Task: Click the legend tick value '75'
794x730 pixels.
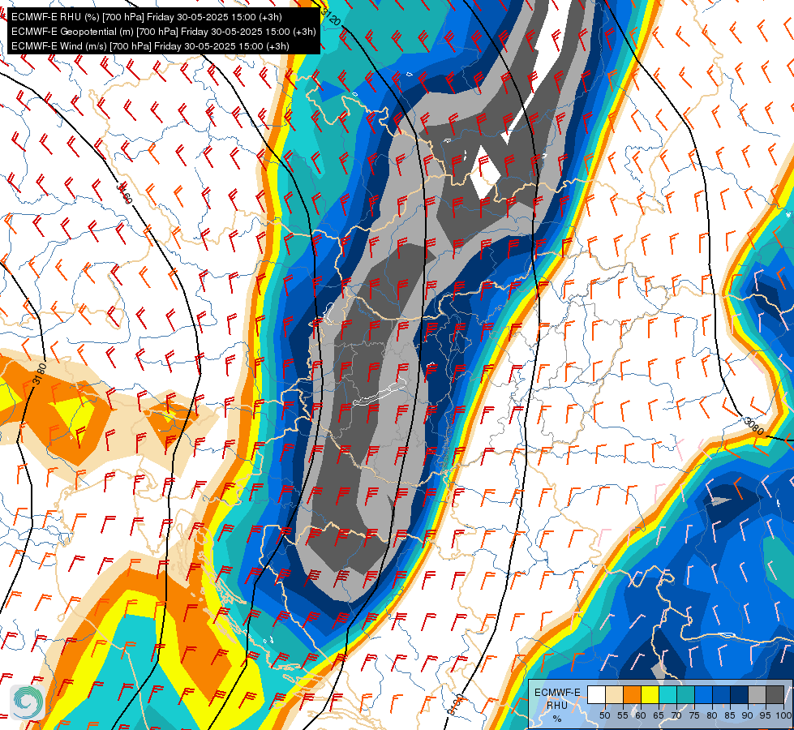Action: 694,715
